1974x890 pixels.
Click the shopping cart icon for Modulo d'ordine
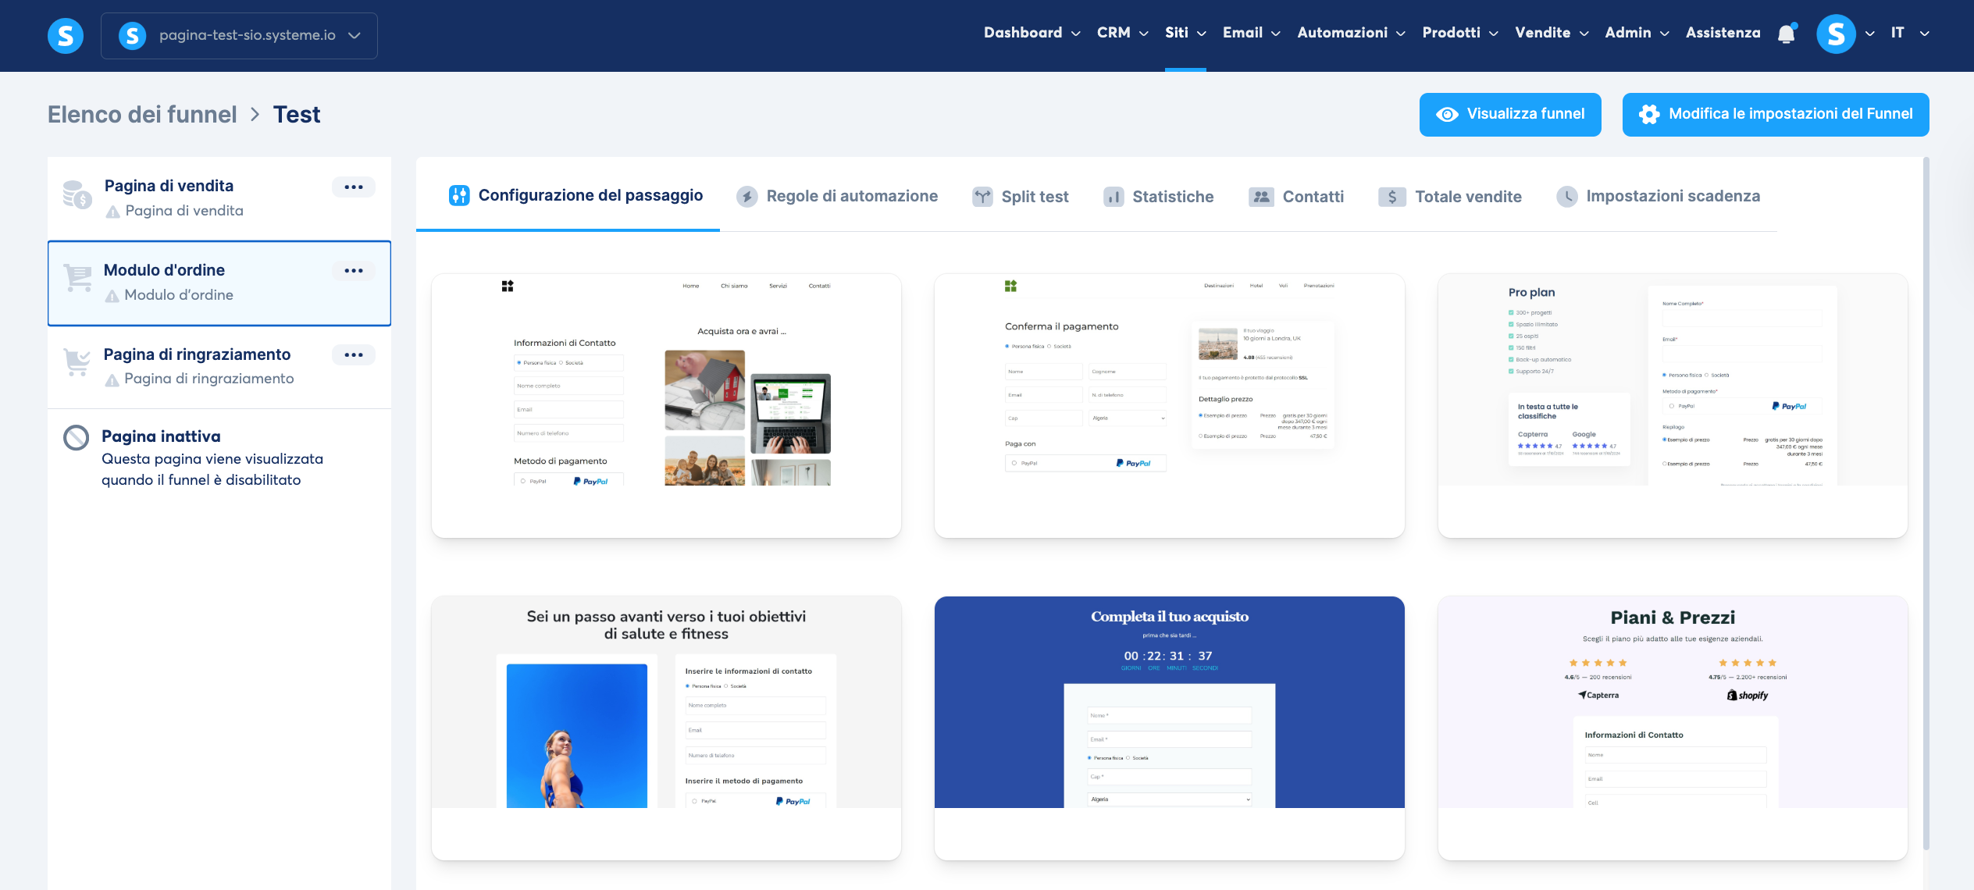click(x=78, y=277)
